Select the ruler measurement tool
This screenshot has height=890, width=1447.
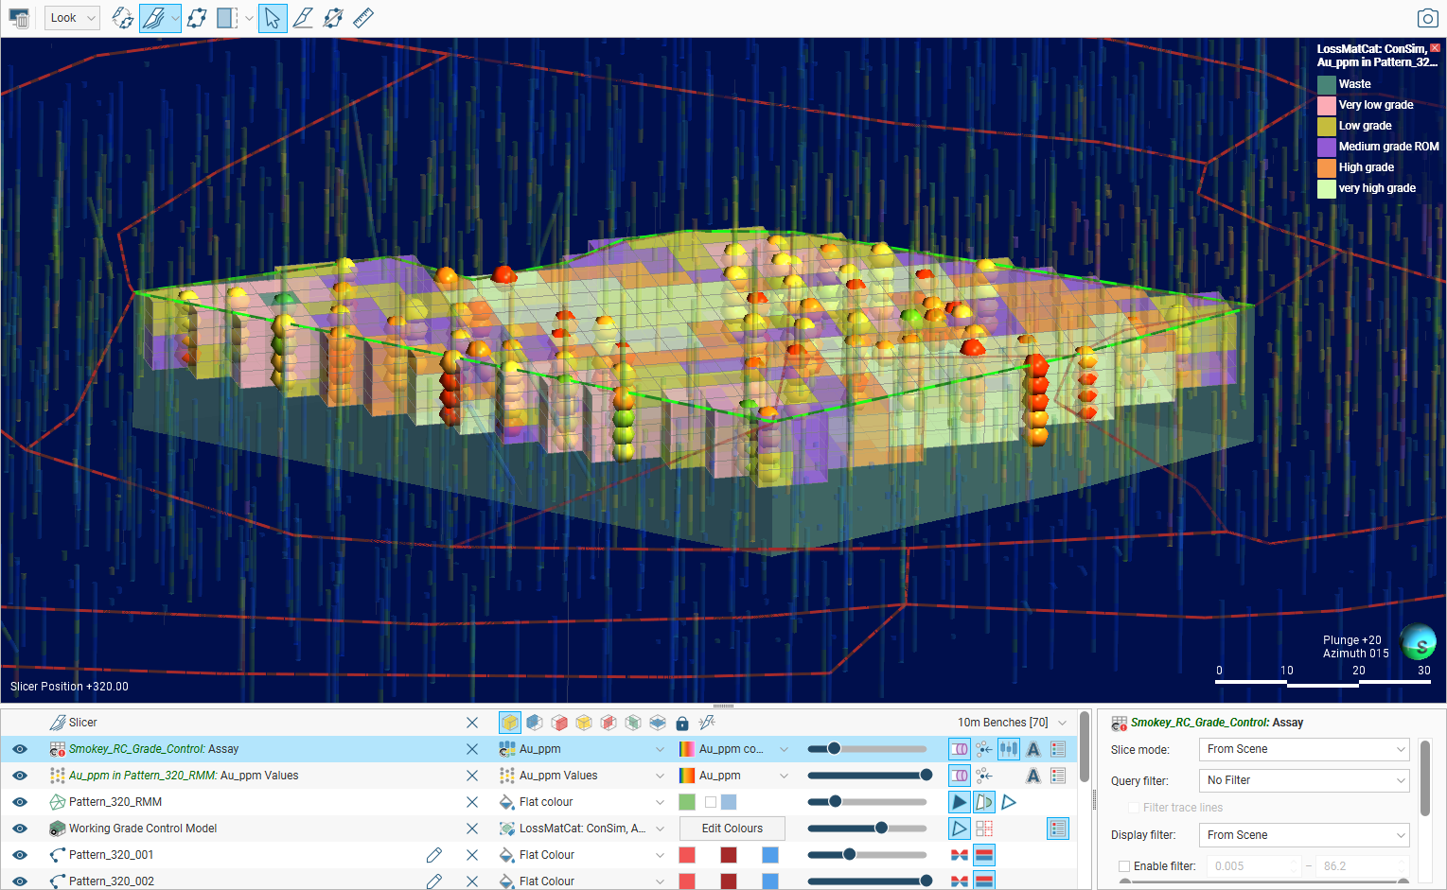click(363, 18)
